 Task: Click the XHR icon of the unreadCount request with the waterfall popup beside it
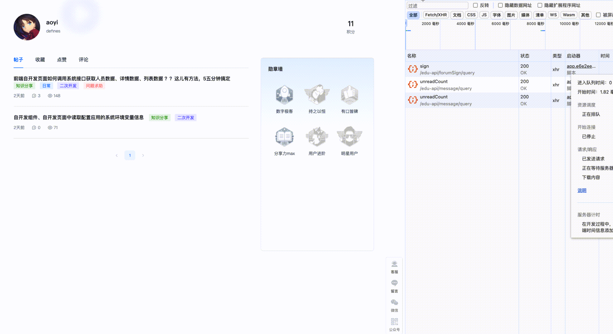413,84
